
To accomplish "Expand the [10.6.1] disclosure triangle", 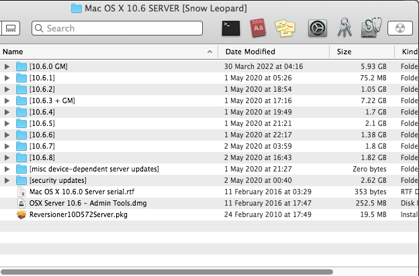I will pyautogui.click(x=7, y=78).
